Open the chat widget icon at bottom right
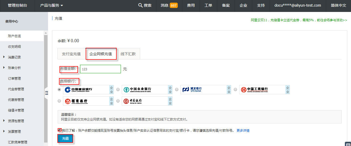The height and width of the screenshot is (146, 351). coord(348,144)
